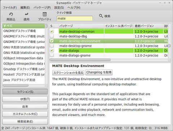Click the section list horizontal scrollbar
This screenshot has height=131, width=173.
[x=15, y=85]
